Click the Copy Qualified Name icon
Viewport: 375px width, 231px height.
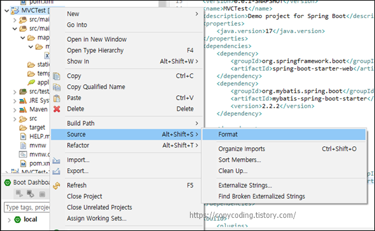pos(57,87)
